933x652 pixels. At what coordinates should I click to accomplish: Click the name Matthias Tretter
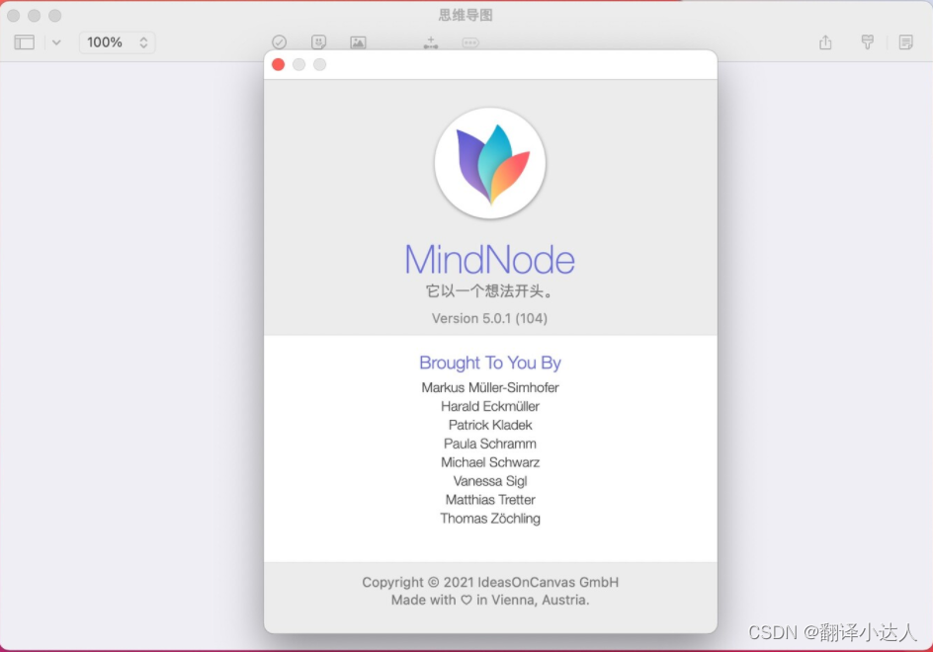(490, 500)
